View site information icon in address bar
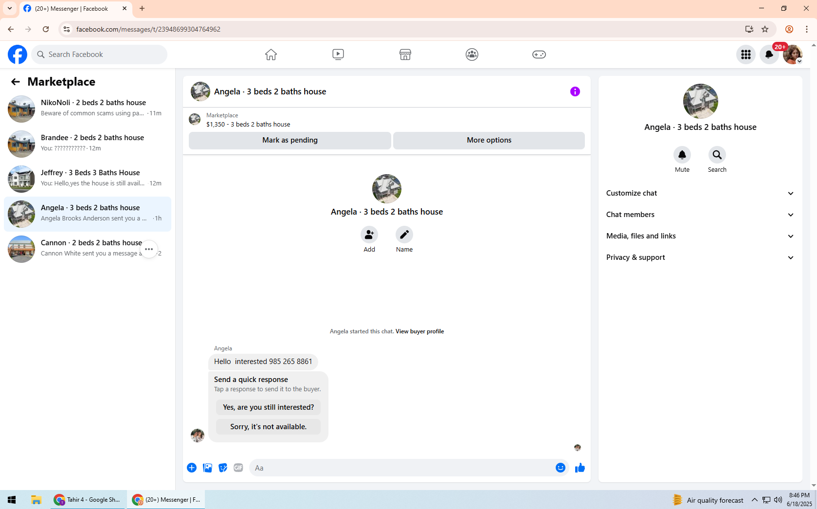The width and height of the screenshot is (817, 509). (67, 29)
